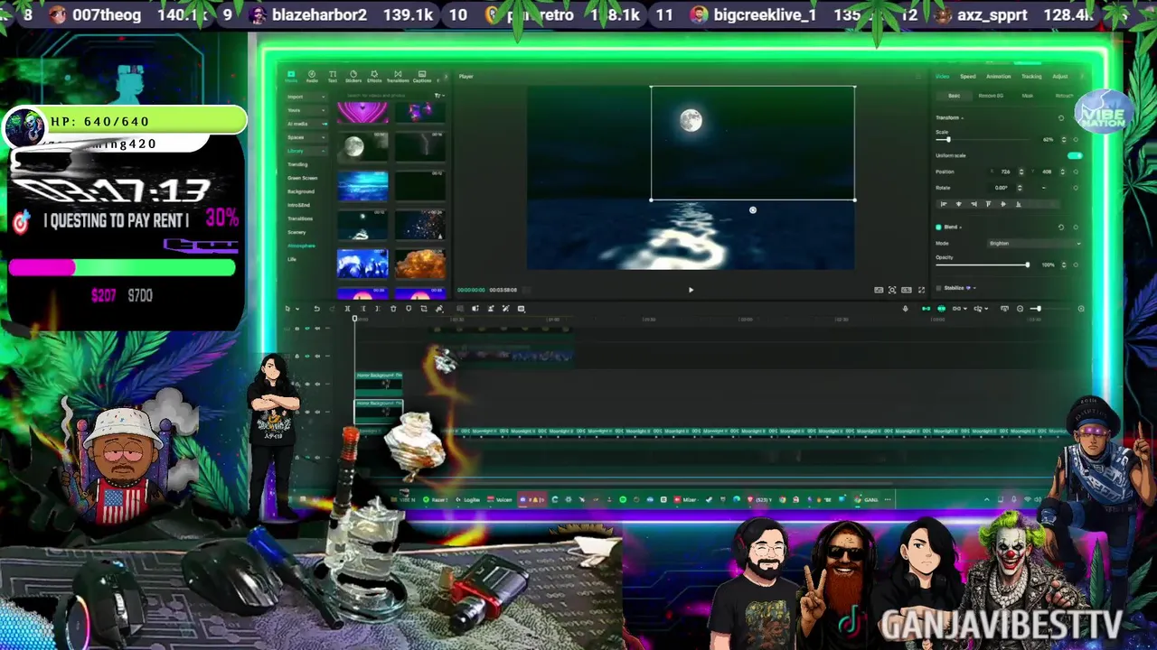
Task: Switch to the Mask sub-tab
Action: click(x=1028, y=96)
